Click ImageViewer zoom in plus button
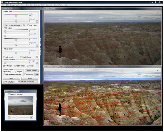Image resolution: width=164 pixels, height=132 pixels. pyautogui.click(x=32, y=117)
